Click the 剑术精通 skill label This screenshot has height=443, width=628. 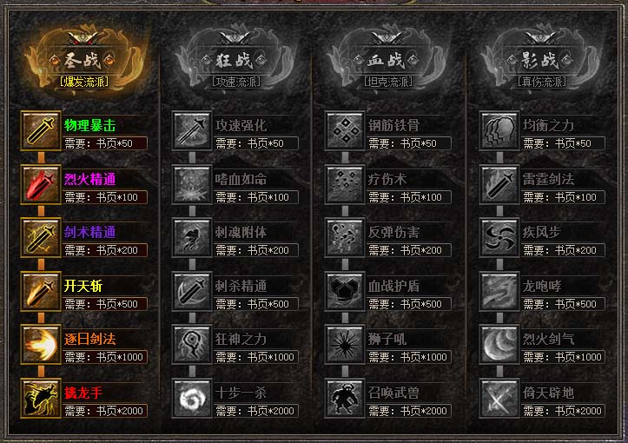point(89,232)
